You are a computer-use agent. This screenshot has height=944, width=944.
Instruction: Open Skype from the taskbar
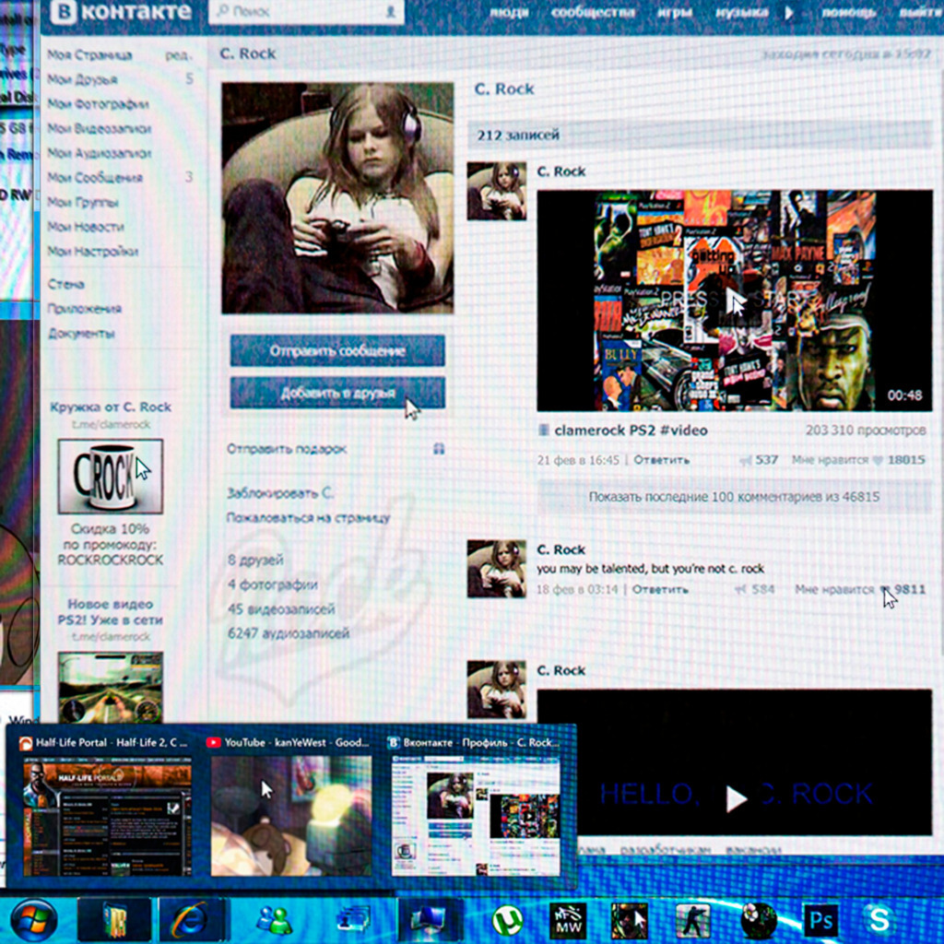tap(879, 920)
